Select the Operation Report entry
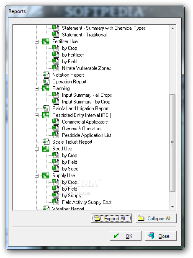This screenshot has height=258, width=193. pyautogui.click(x=69, y=82)
